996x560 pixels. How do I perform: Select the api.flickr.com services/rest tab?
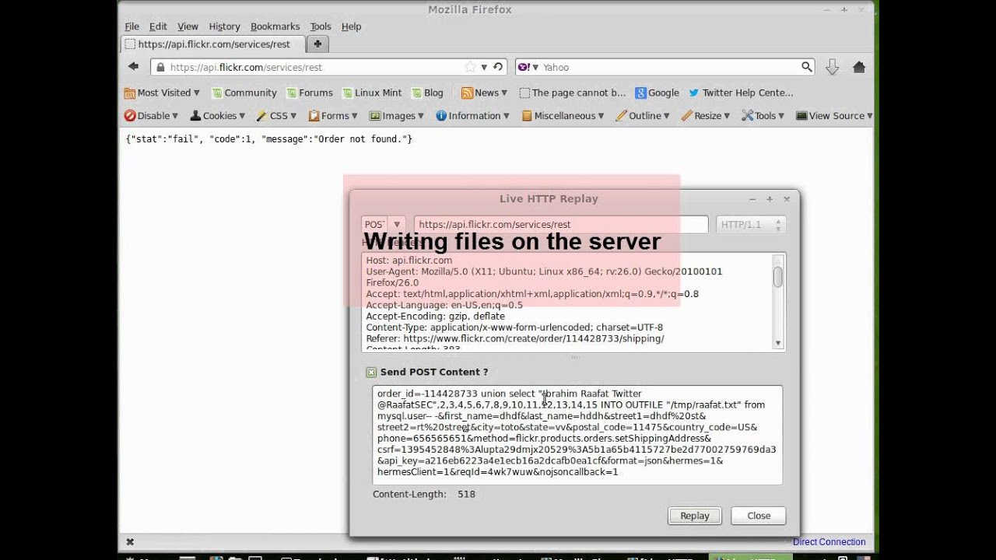(213, 44)
